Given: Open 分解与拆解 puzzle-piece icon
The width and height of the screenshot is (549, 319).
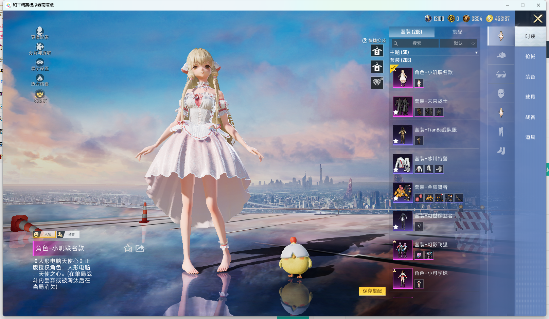Looking at the screenshot, I should (x=40, y=47).
